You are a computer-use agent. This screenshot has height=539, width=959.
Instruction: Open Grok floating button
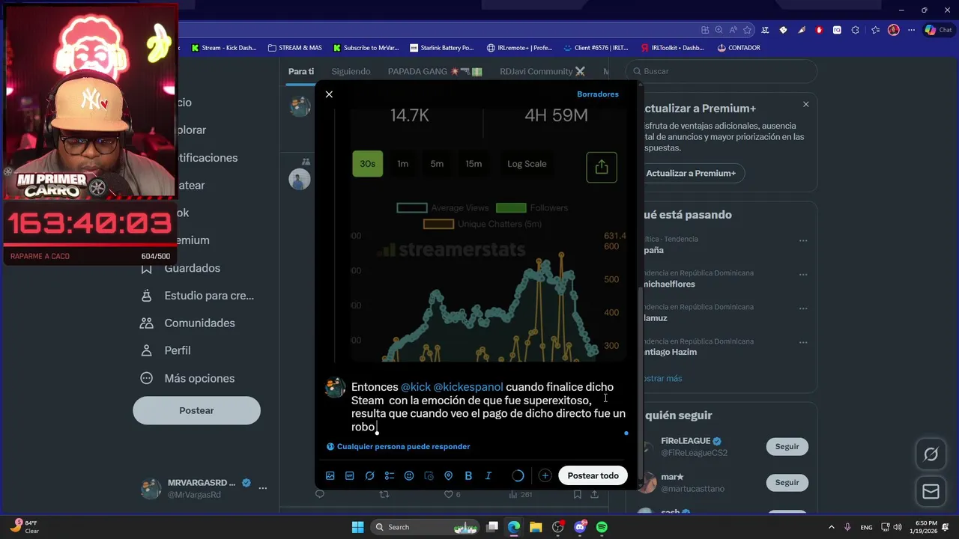pyautogui.click(x=931, y=454)
